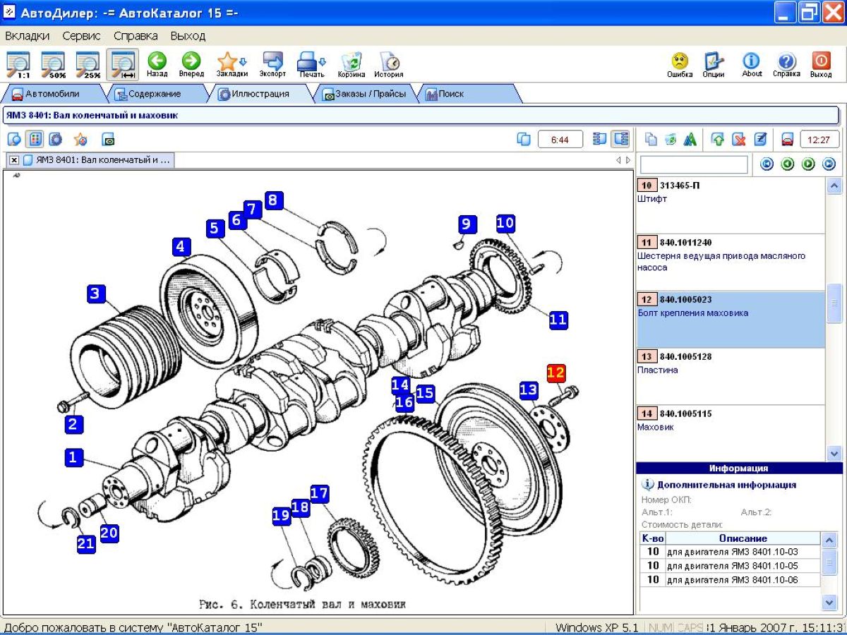Jump to last part in list
This screenshot has height=635, width=847.
pyautogui.click(x=829, y=164)
